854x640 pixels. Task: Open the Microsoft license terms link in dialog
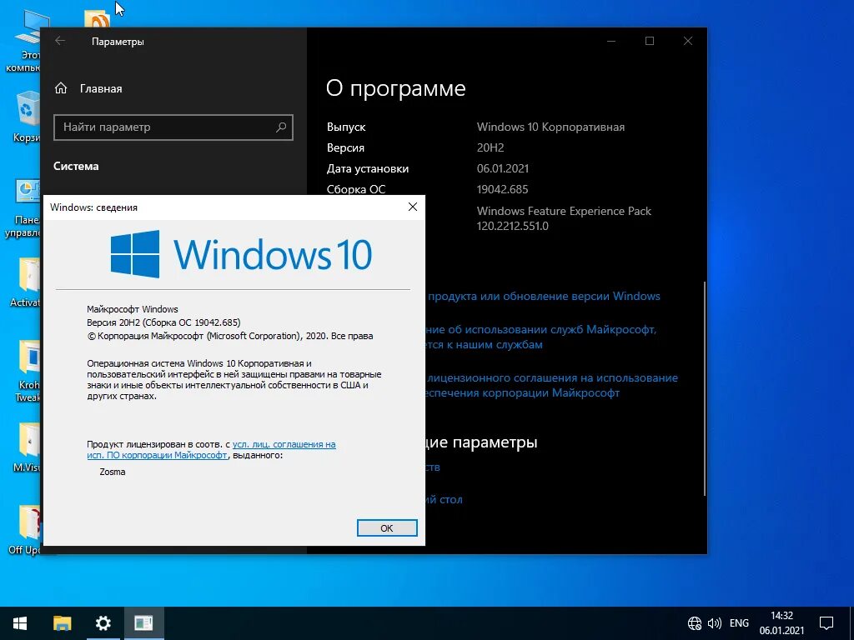211,449
